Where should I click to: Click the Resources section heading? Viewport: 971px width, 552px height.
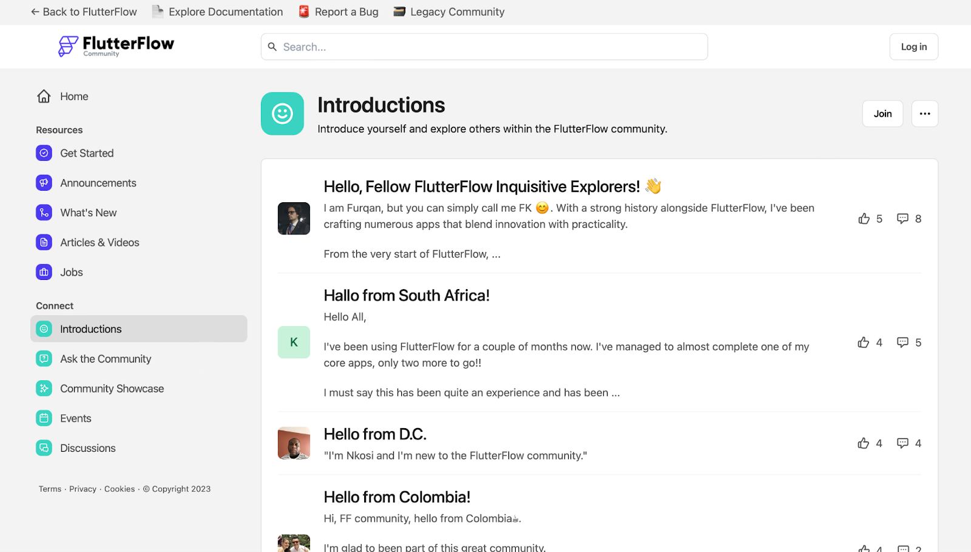(x=59, y=130)
